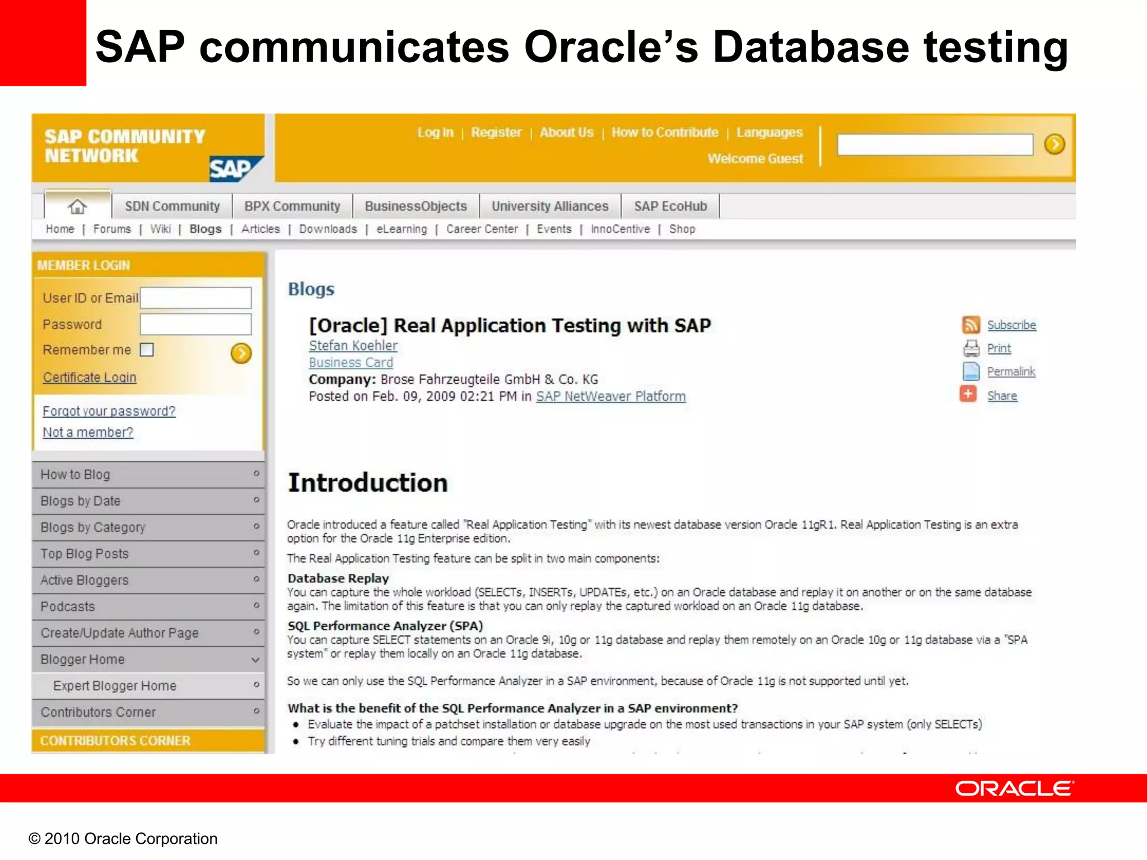Click the SAP logo
This screenshot has height=860, width=1147.
tap(235, 168)
